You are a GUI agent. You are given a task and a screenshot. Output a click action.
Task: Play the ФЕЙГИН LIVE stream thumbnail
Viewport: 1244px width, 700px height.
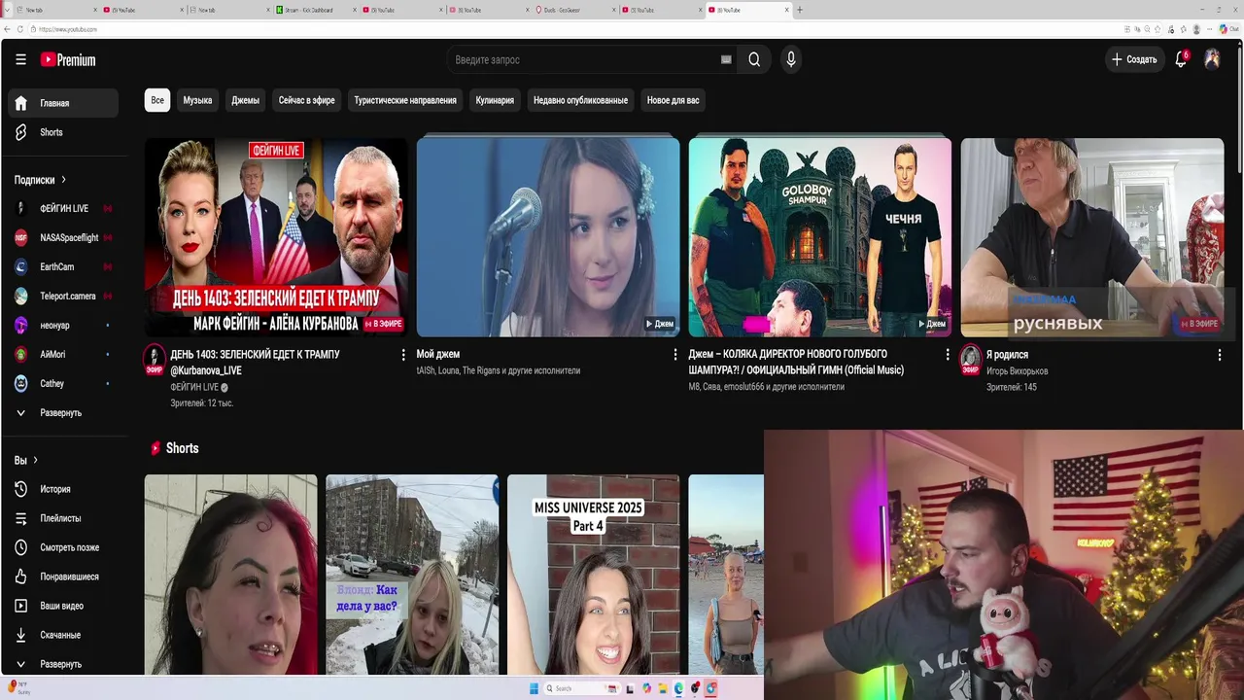[x=276, y=237]
